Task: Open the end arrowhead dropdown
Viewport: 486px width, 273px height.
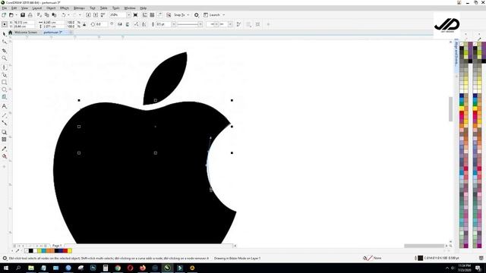Action: click(x=230, y=24)
